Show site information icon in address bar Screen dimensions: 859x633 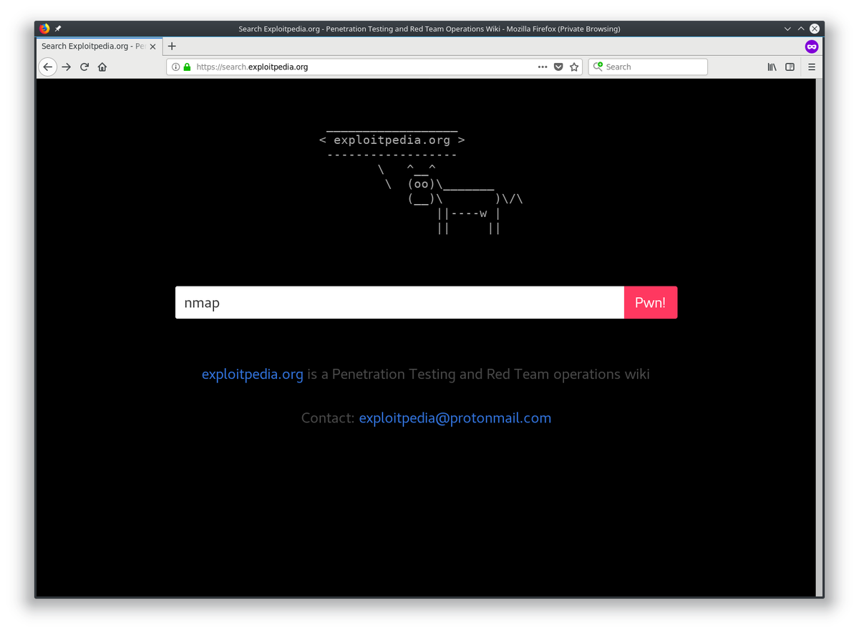click(175, 67)
